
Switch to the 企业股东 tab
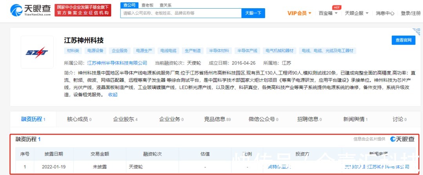click(x=125, y=119)
